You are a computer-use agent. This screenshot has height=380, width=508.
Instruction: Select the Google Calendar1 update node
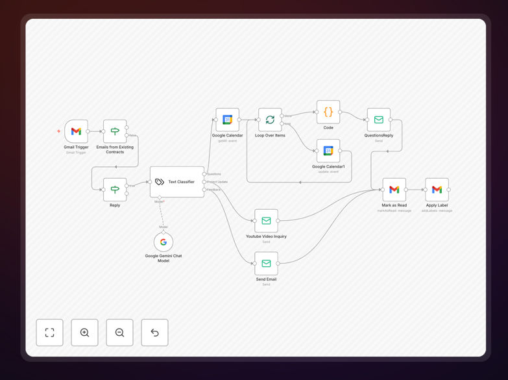tap(328, 151)
